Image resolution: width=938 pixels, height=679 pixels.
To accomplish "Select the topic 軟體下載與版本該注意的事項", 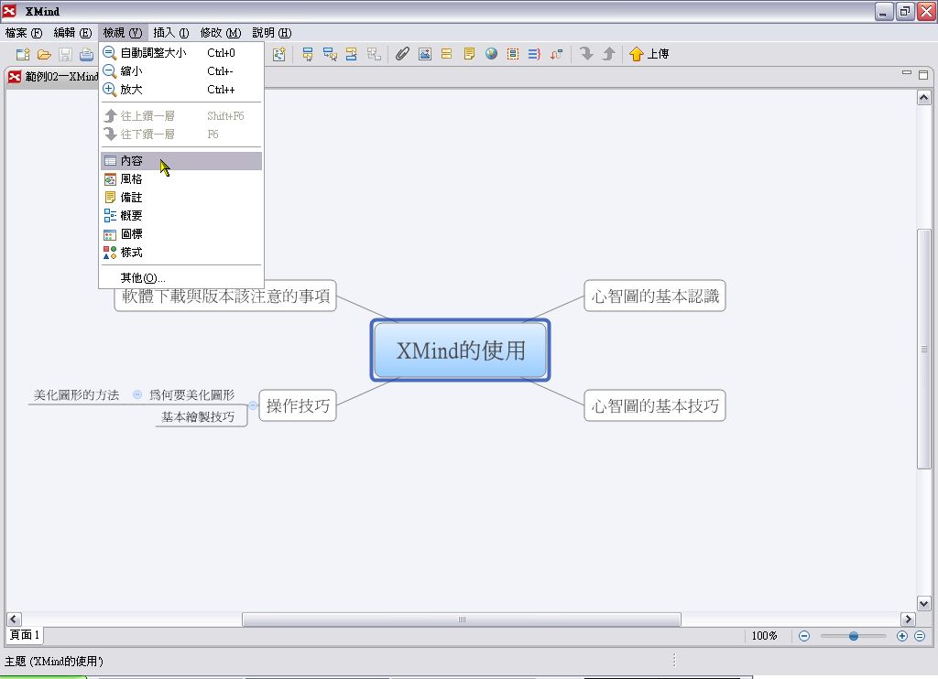I will pos(225,296).
